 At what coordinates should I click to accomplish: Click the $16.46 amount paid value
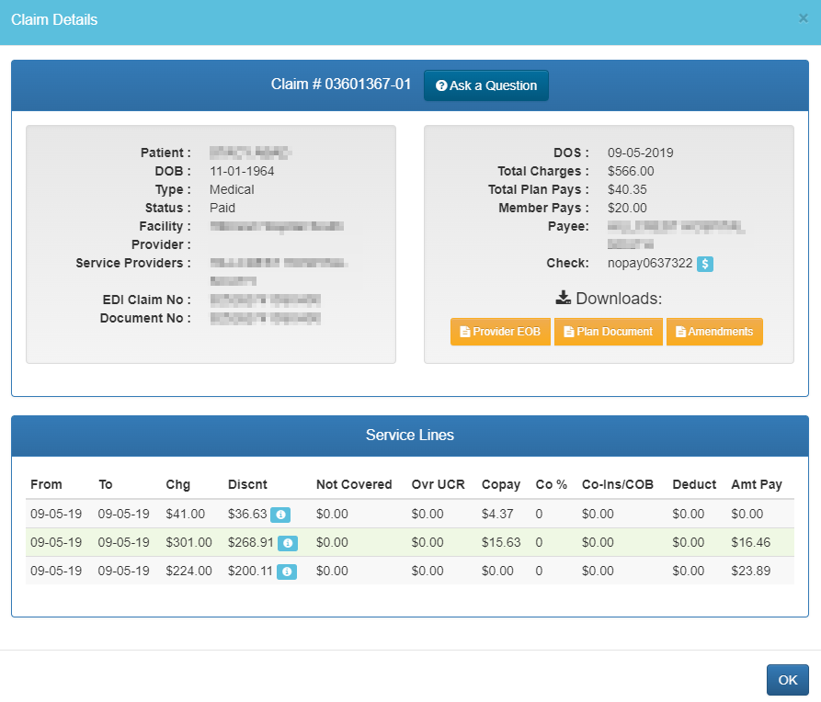pyautogui.click(x=751, y=542)
